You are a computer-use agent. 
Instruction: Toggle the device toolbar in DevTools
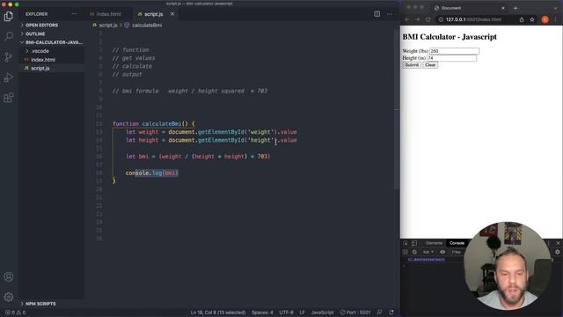click(414, 243)
